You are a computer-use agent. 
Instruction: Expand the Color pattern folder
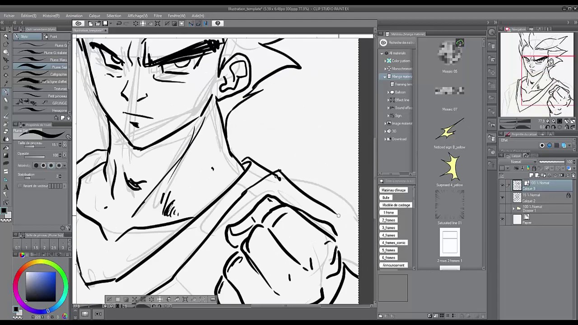click(385, 61)
